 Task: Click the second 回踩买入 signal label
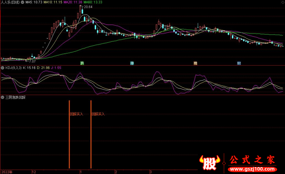98,114
